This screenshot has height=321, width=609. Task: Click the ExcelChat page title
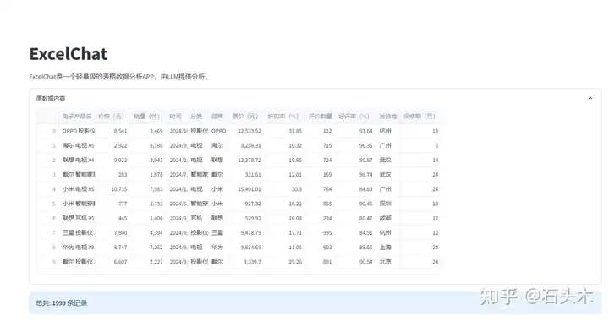(69, 54)
